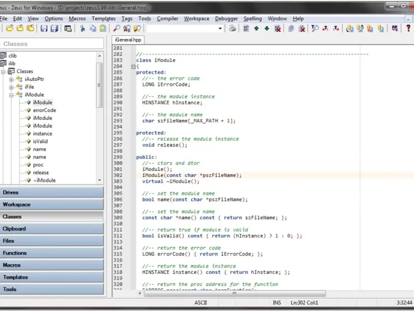Open the Clipboard side panel

pos(52,229)
